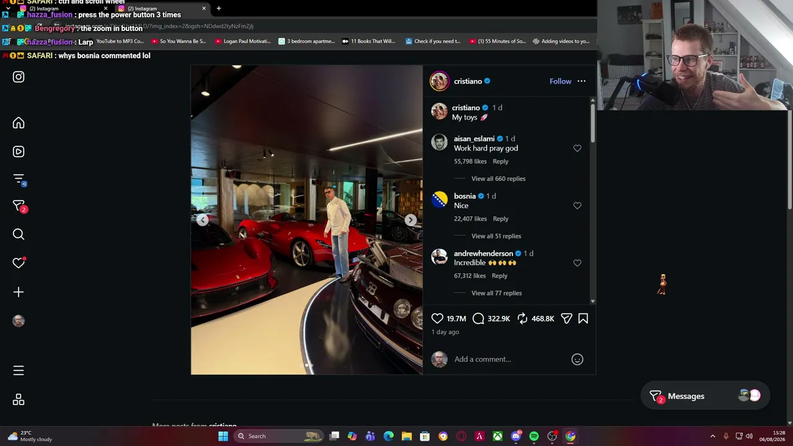Open your profile from sidebar avatar
This screenshot has height=446, width=793.
[19, 321]
